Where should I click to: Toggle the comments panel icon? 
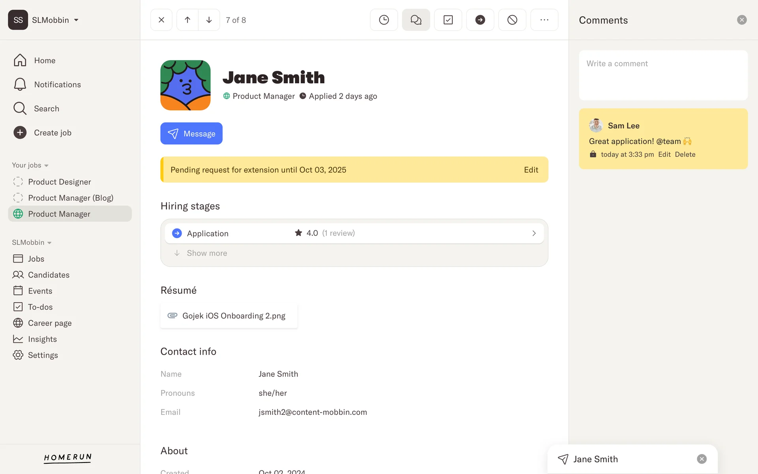coord(416,20)
